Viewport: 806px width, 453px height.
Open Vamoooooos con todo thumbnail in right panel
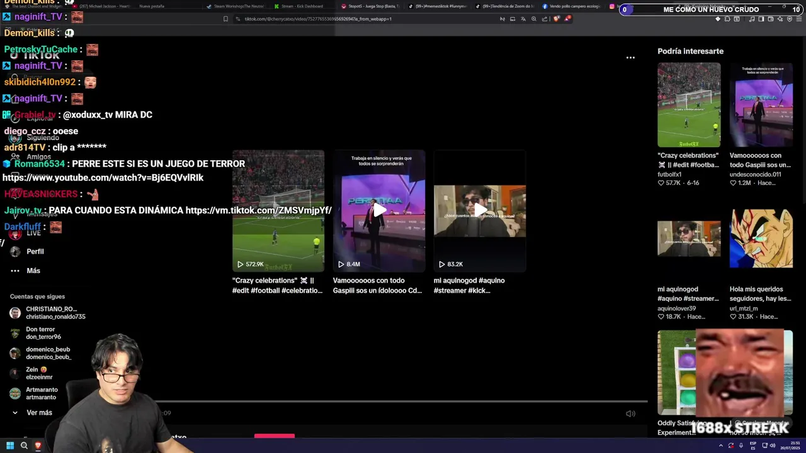tap(761, 104)
